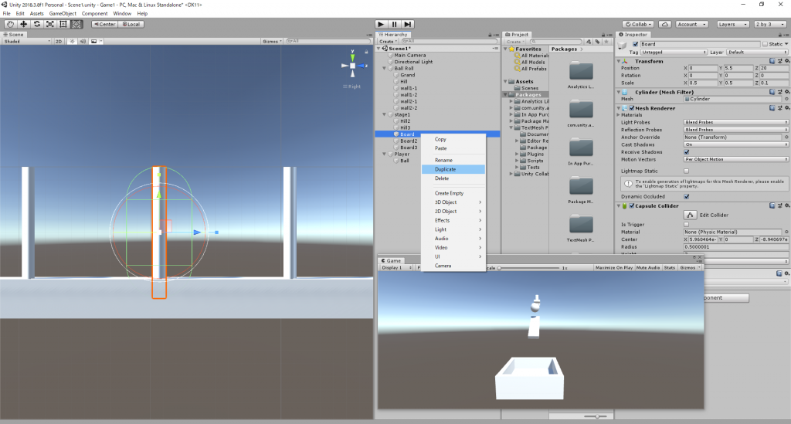Enable the Lightmap Static checkbox
This screenshot has width=791, height=424.
pos(686,171)
